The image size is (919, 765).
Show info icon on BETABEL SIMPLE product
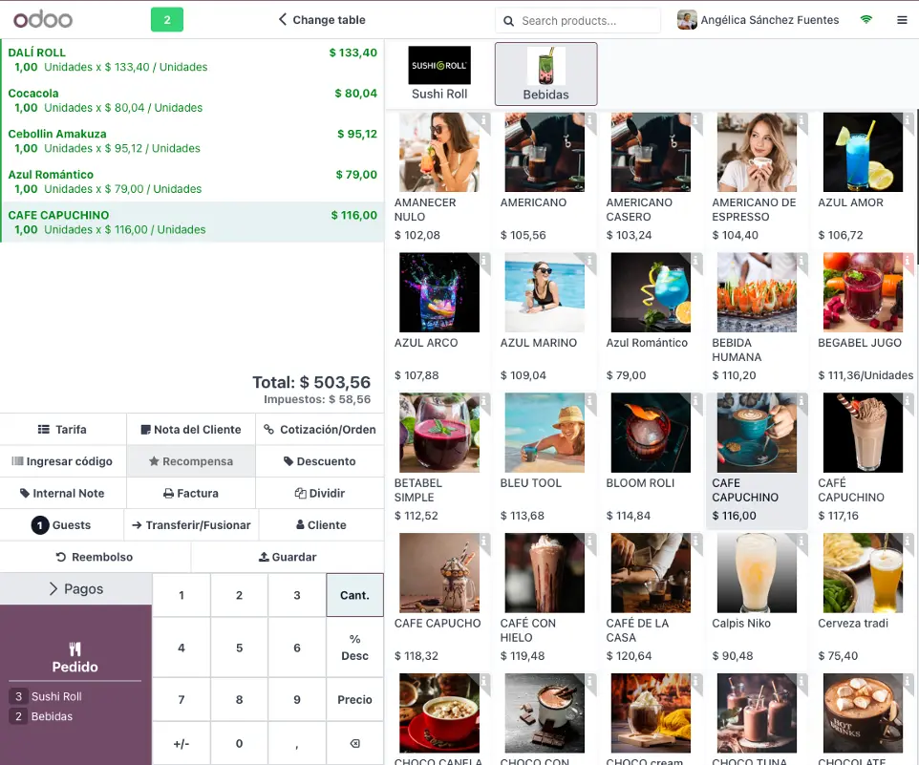pos(483,401)
